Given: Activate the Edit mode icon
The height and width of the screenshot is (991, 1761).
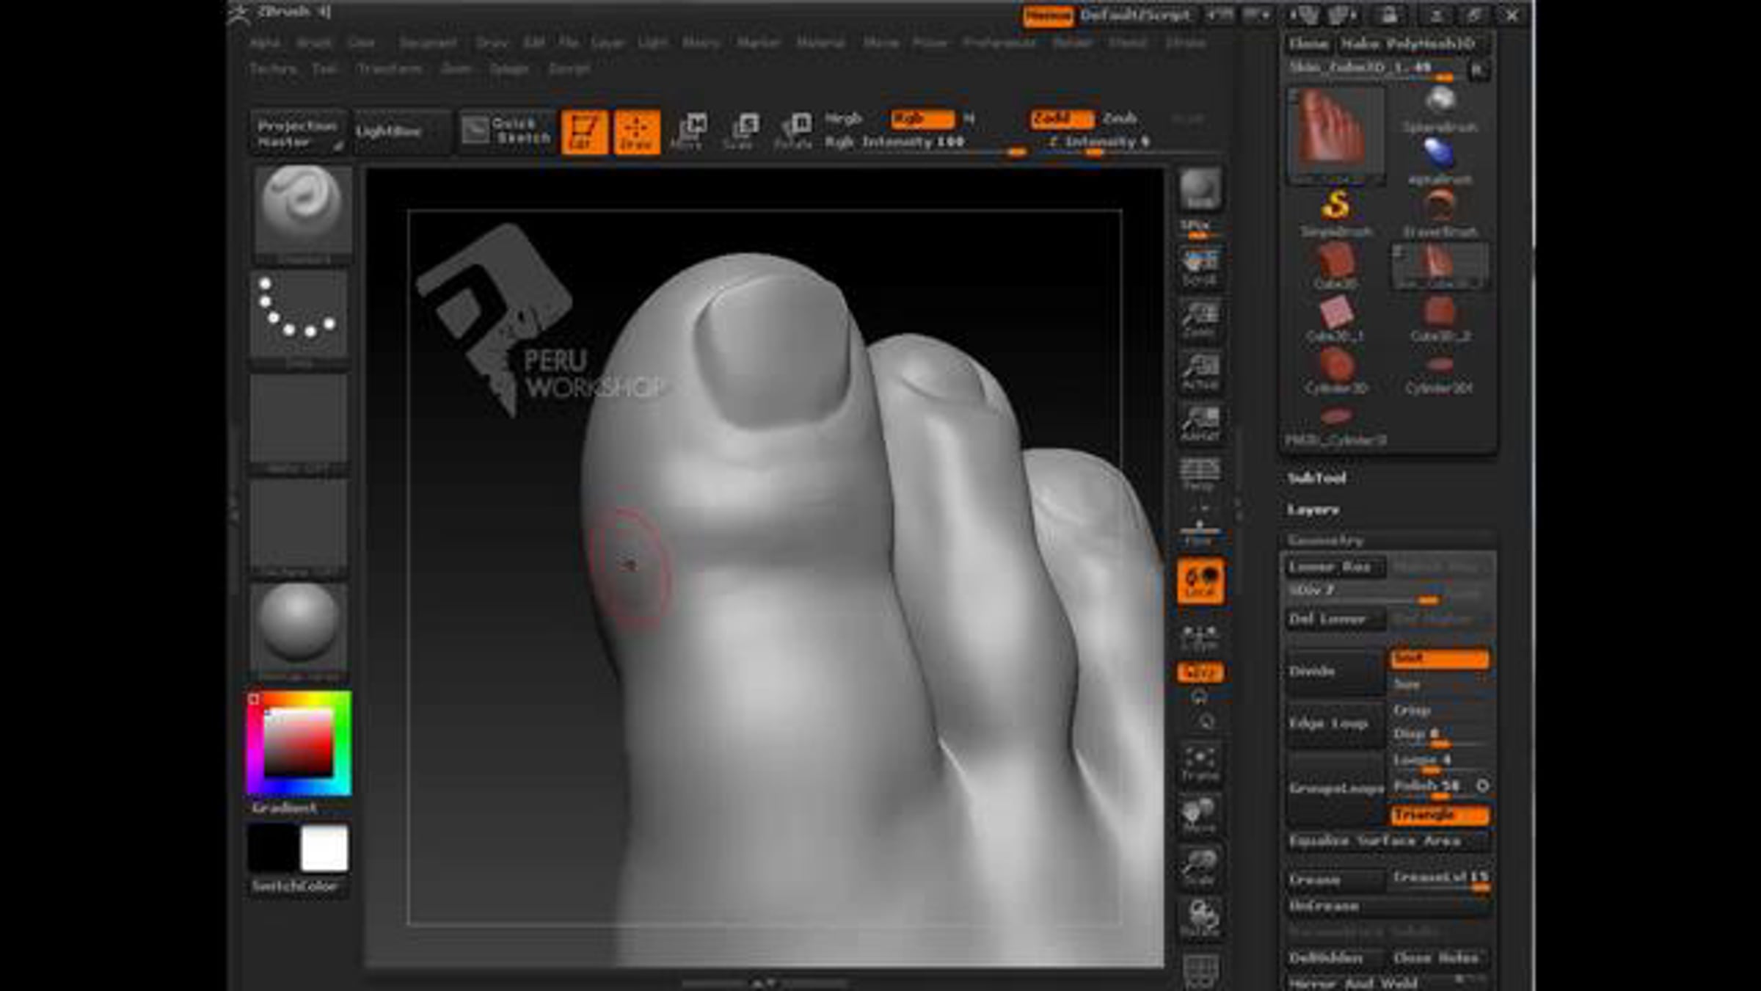Looking at the screenshot, I should coord(584,132).
